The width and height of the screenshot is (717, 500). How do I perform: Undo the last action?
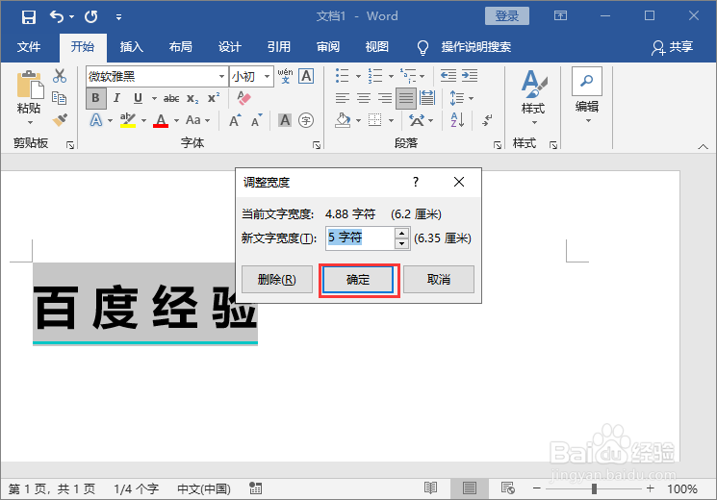point(57,17)
